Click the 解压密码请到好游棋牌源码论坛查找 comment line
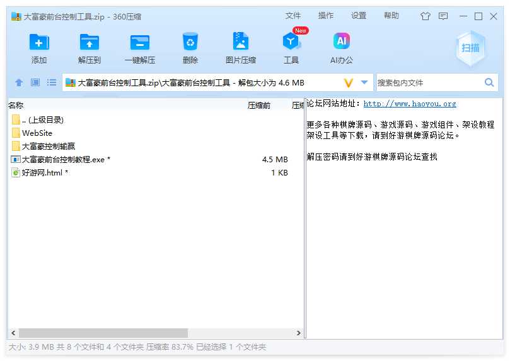 pyautogui.click(x=372, y=157)
